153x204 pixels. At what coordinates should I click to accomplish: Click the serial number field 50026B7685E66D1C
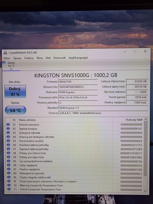point(78,87)
